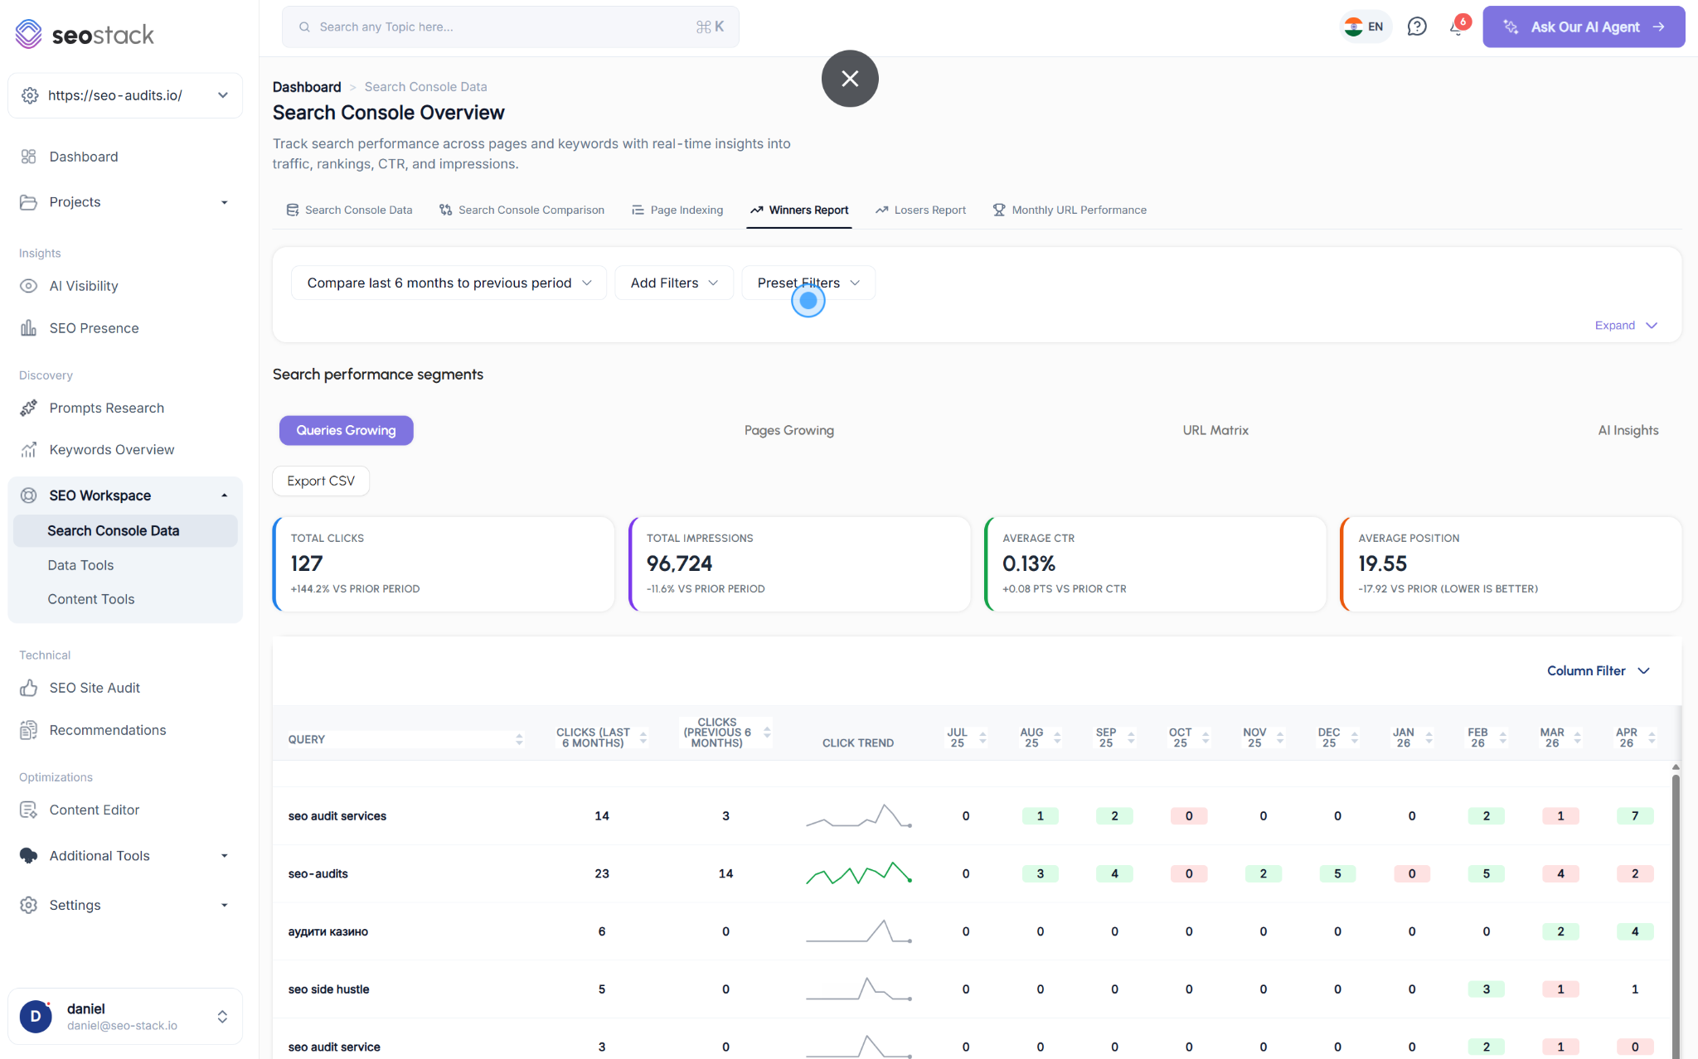Collapse the SEO Workspace section
This screenshot has height=1059, width=1698.
(x=224, y=496)
